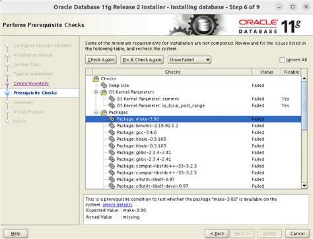Select Package: binutils-2.15.92.0.2 row
The width and height of the screenshot is (313, 239).
pyautogui.click(x=193, y=126)
